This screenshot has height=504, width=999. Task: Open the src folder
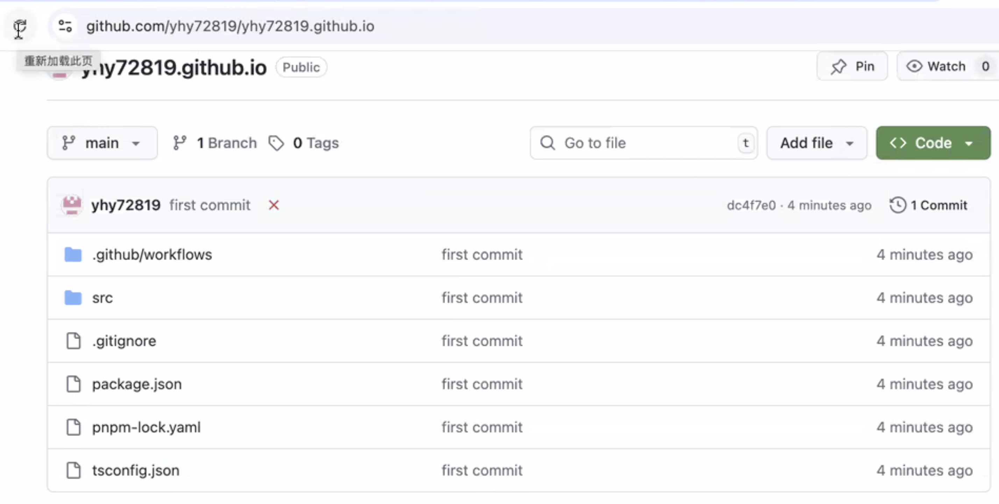tap(102, 297)
